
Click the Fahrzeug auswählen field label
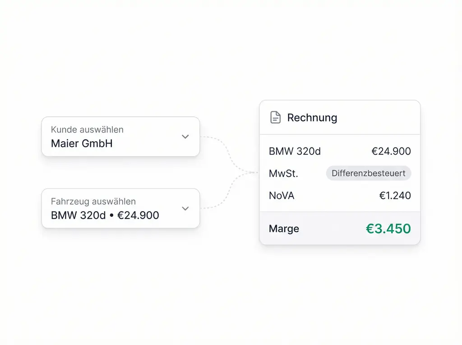(93, 202)
